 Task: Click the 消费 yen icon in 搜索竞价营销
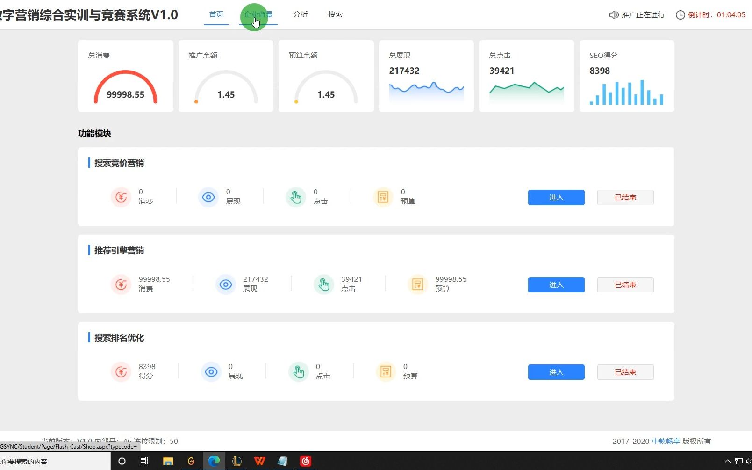(x=121, y=197)
